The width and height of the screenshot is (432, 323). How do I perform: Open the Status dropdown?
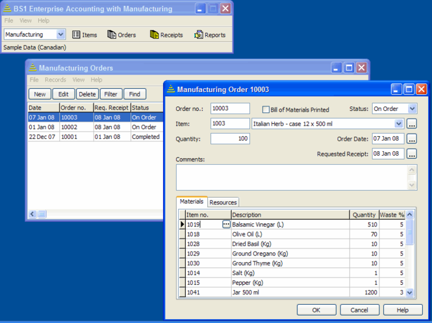[412, 109]
